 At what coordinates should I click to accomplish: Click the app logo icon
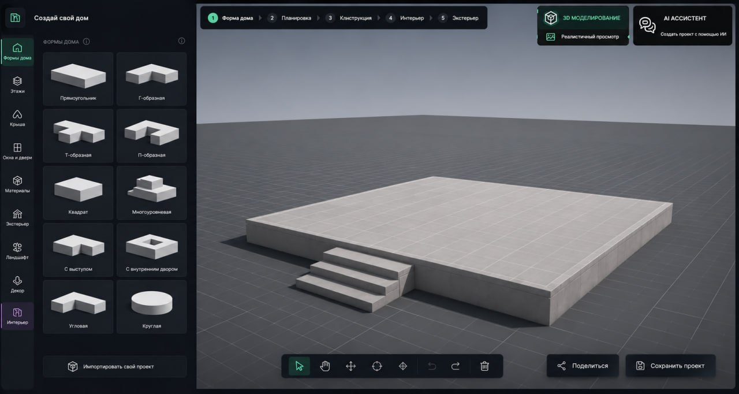[16, 18]
